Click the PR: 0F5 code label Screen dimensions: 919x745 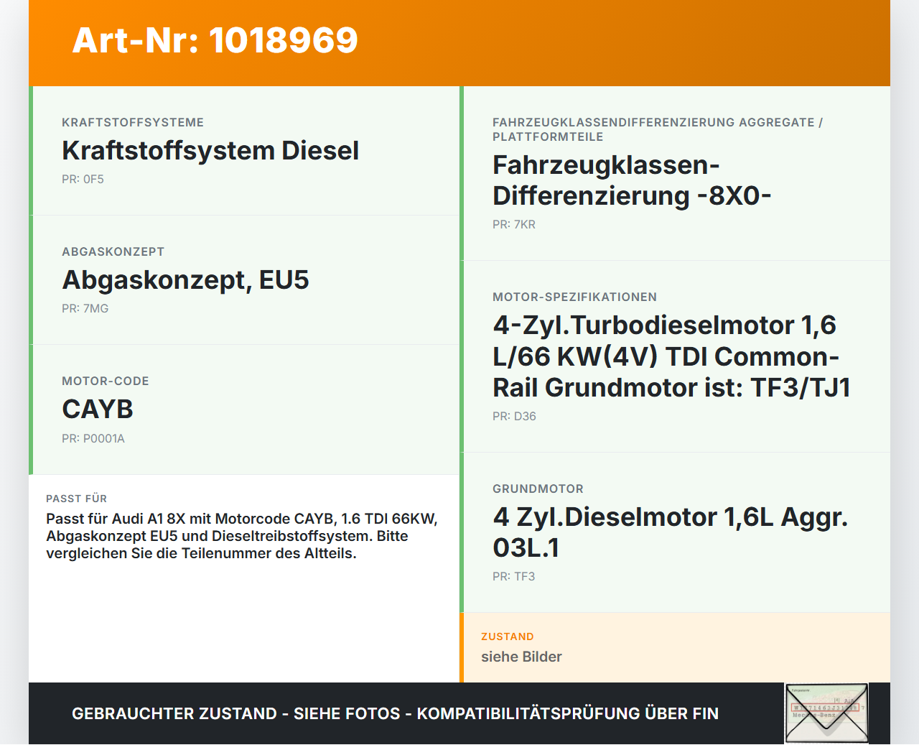83,179
